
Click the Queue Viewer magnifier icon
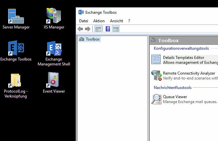tap(156, 99)
